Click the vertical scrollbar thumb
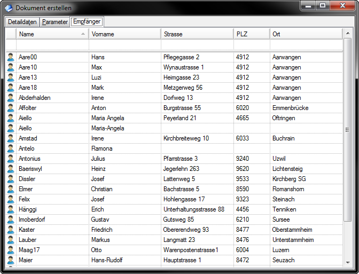 (347, 129)
